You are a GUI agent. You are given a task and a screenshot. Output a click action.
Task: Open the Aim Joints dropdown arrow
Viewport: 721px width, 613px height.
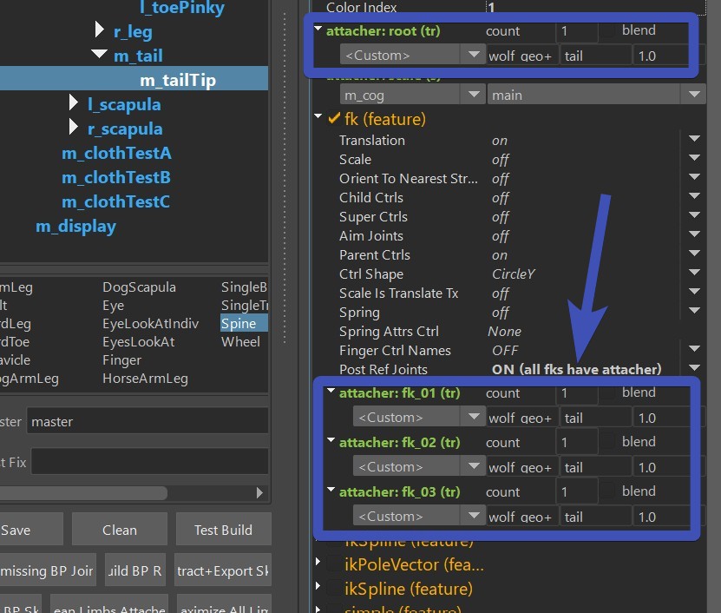pos(694,234)
